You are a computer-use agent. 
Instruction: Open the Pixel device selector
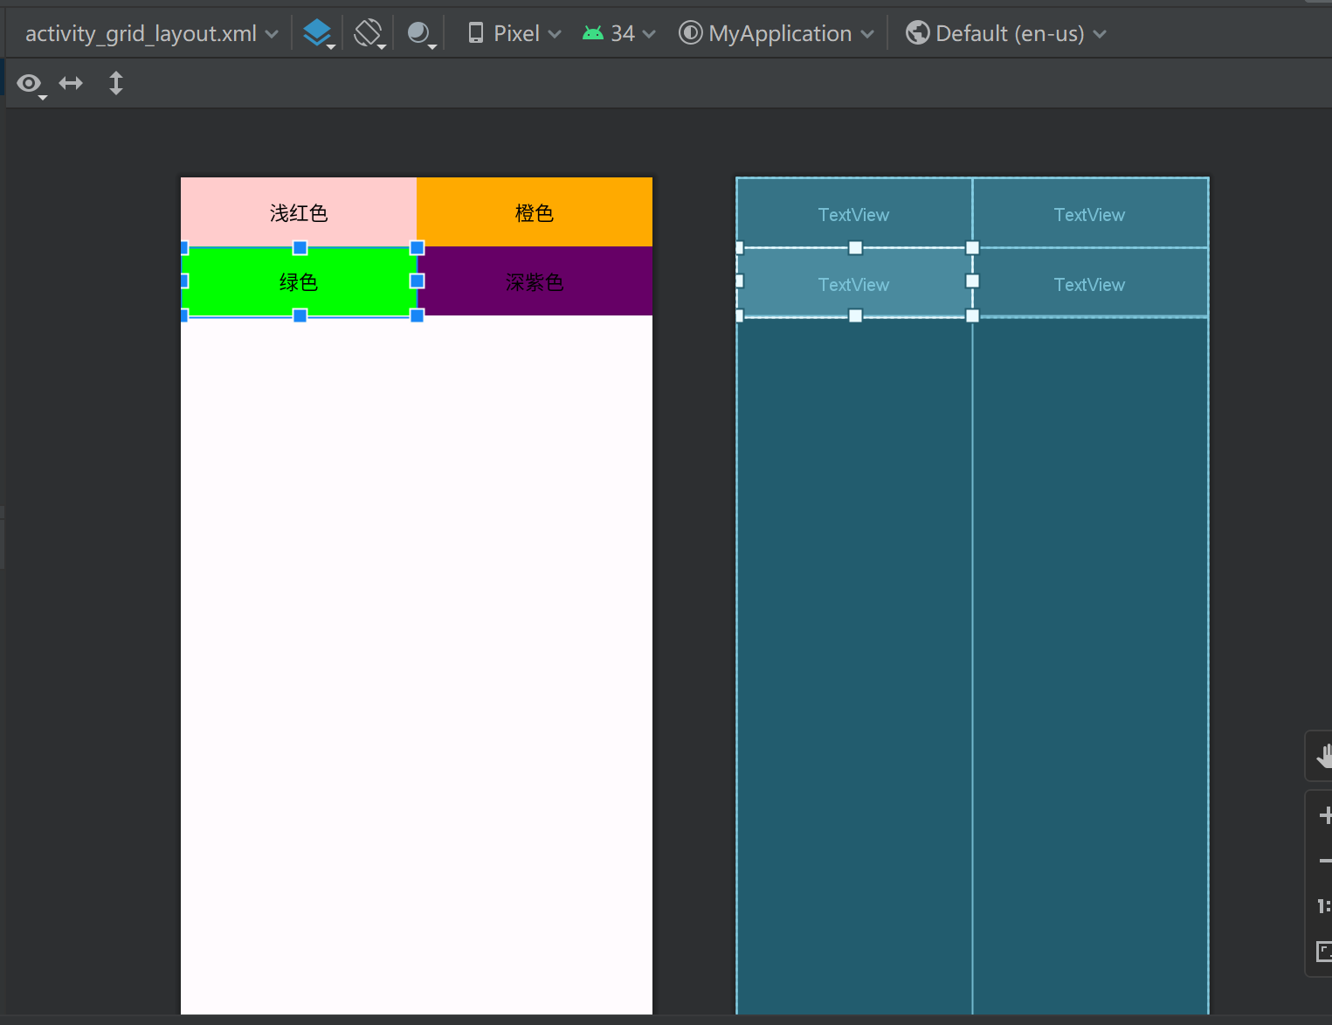(514, 33)
